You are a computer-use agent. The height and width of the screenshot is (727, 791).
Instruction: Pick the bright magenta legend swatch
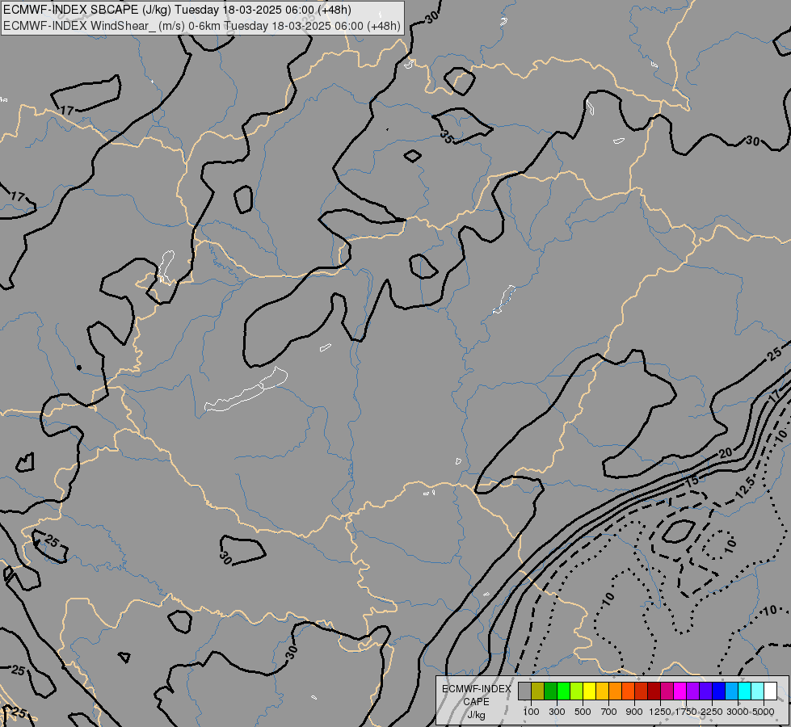[680, 691]
